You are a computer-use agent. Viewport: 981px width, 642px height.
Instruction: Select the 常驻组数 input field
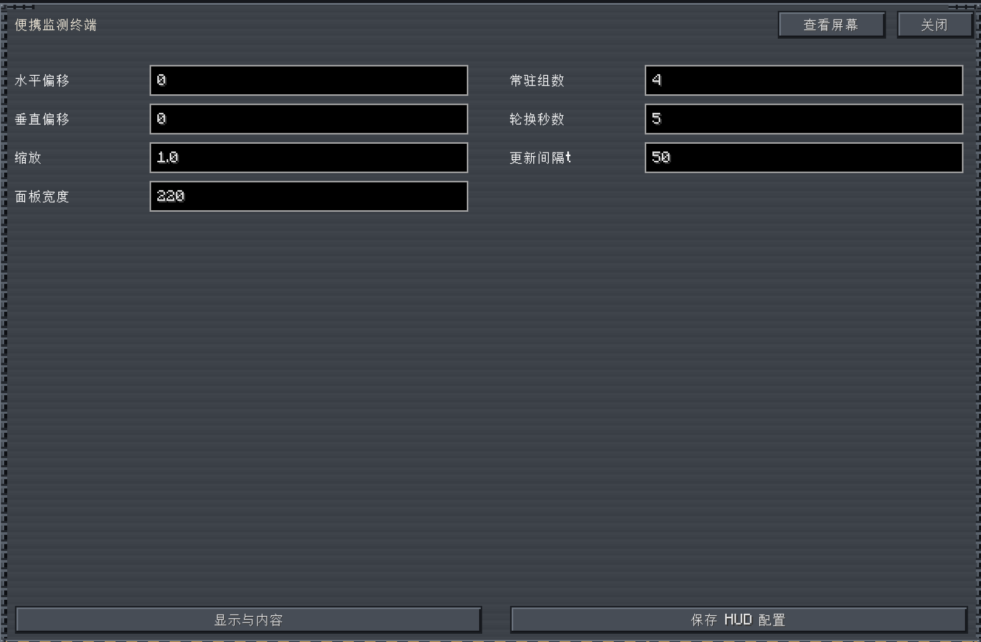point(804,80)
